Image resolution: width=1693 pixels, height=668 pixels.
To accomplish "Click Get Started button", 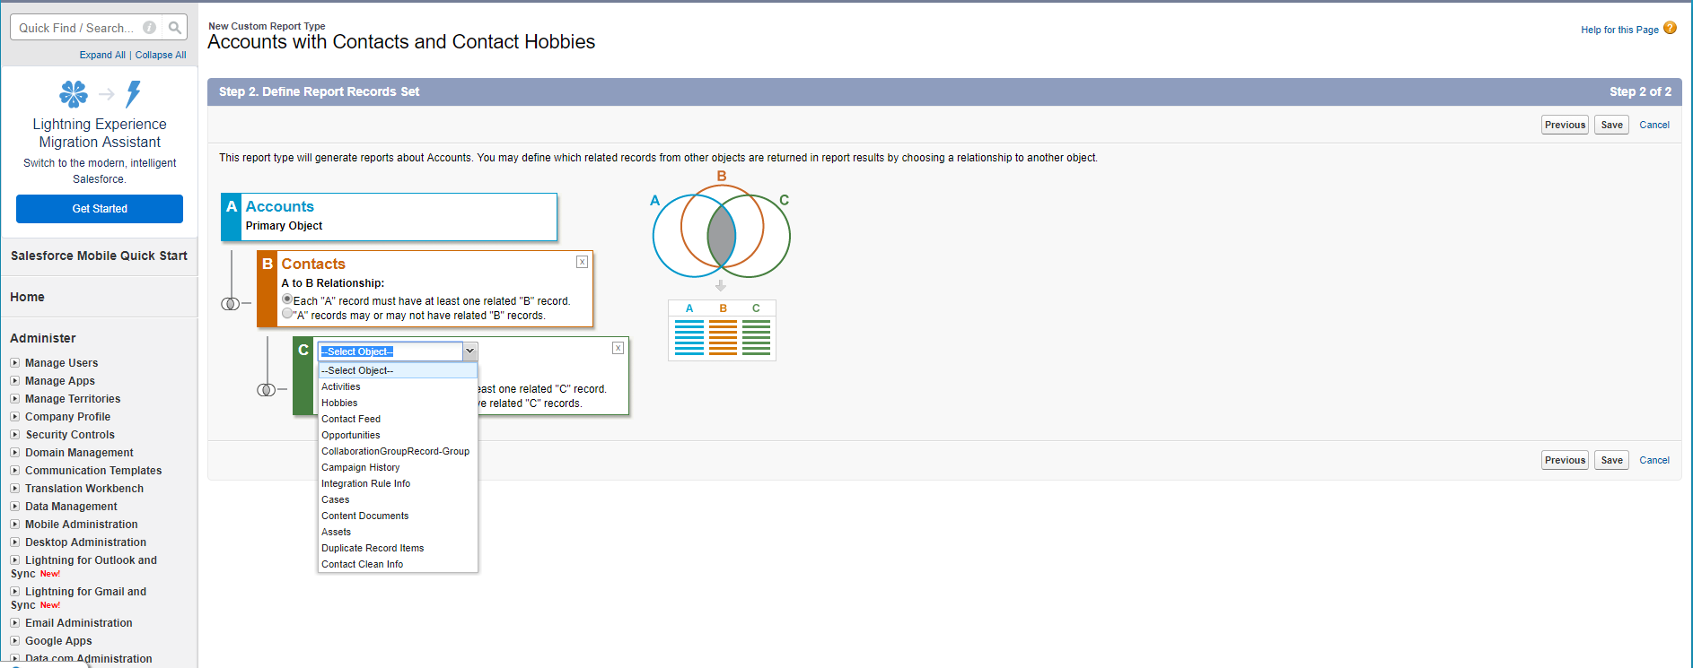I will pos(100,209).
